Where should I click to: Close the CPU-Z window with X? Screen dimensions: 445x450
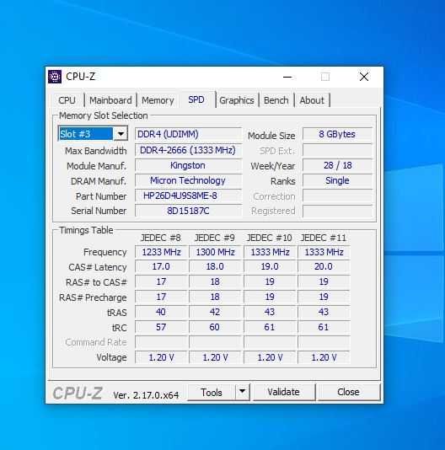[364, 77]
